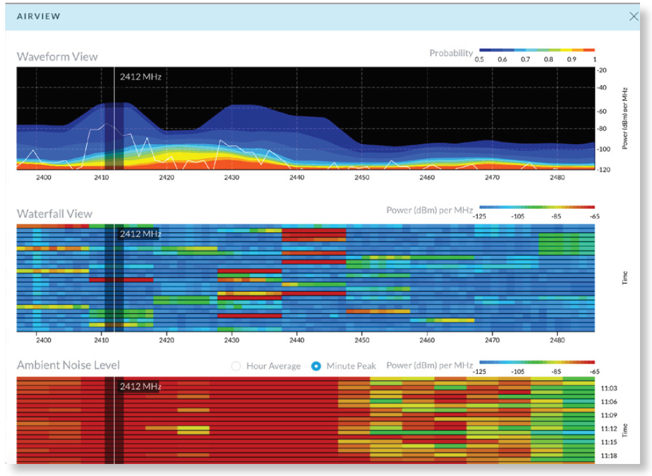Click the 2440 tick on Waveform View axis
Viewport: 652px width, 476px height.
tap(296, 178)
